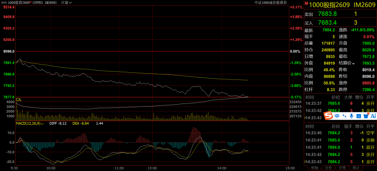Switch to the 分价 tab
This screenshot has height=171, width=377.
328,168
